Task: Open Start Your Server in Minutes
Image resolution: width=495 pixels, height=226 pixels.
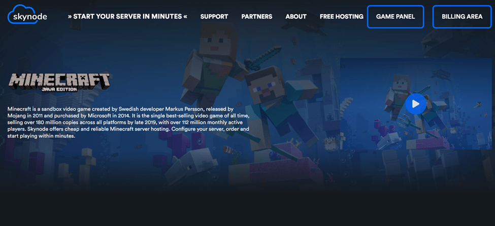Action: 127,17
